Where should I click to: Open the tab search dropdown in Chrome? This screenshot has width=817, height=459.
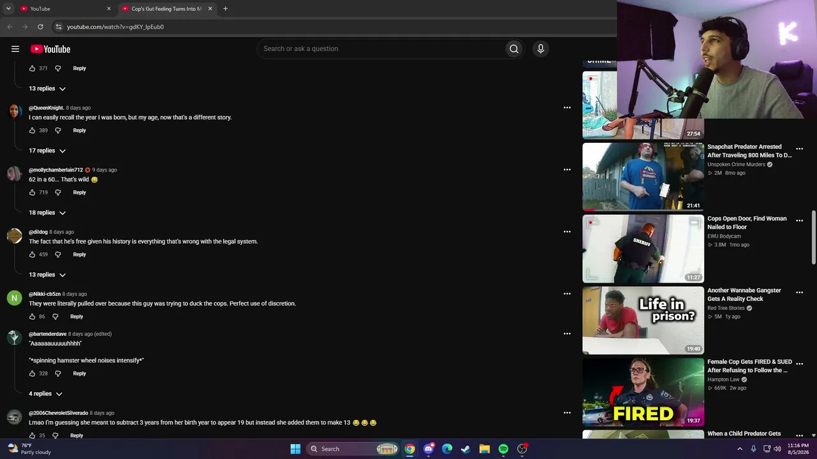pyautogui.click(x=8, y=9)
